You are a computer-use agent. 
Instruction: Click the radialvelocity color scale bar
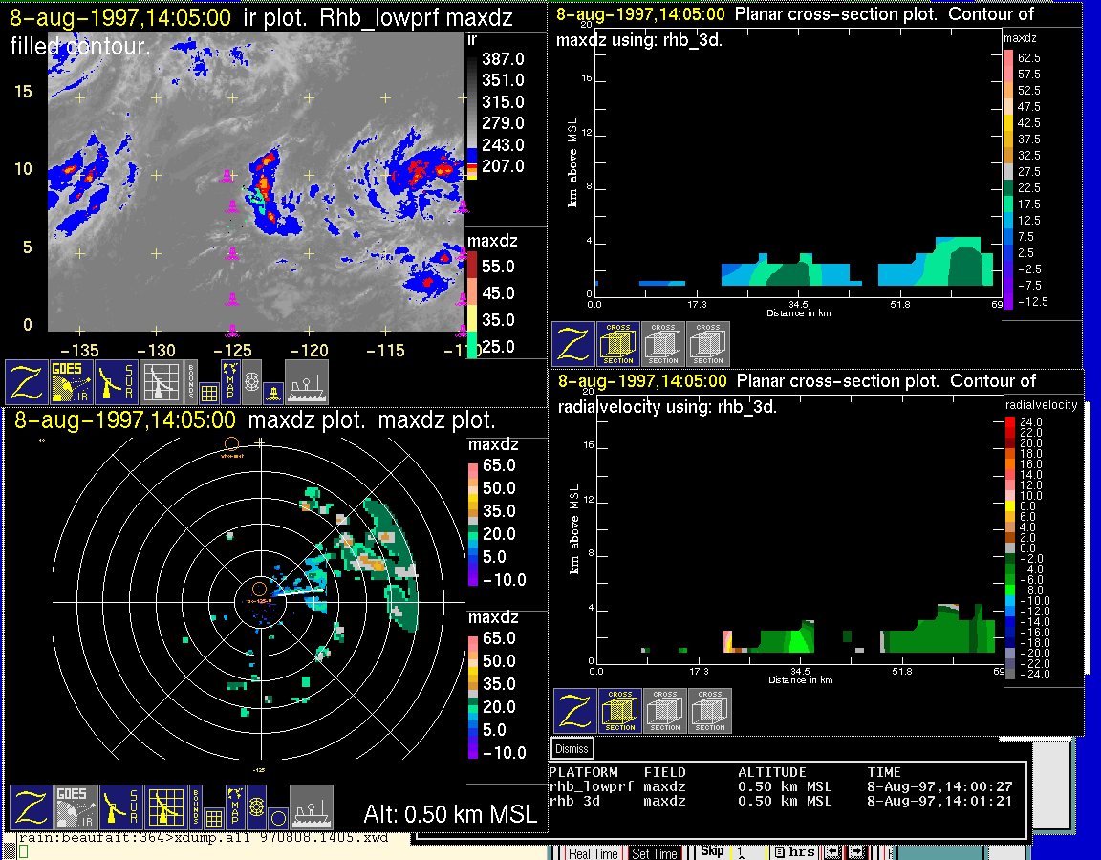[1009, 547]
